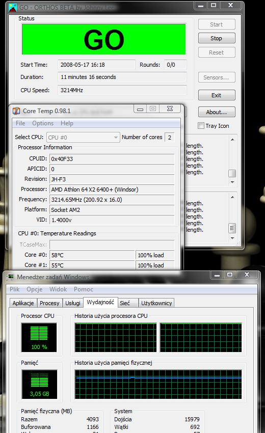Screen dimensions: 265x433
Task: Click the Dojścia value 15979
Action: [192, 419]
